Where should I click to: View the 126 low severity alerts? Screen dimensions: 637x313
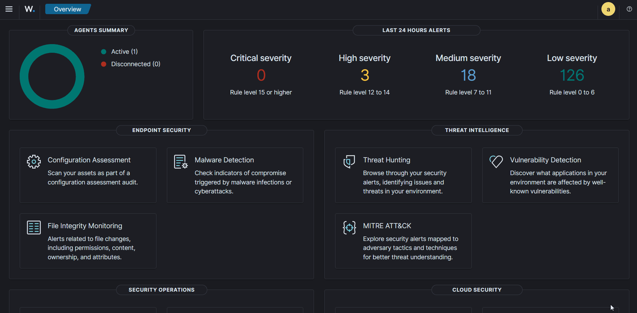pyautogui.click(x=572, y=75)
